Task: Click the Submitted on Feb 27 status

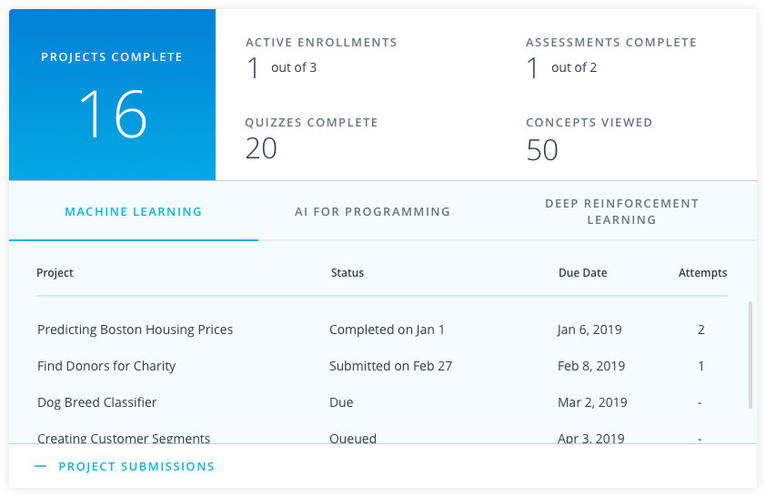Action: point(391,366)
